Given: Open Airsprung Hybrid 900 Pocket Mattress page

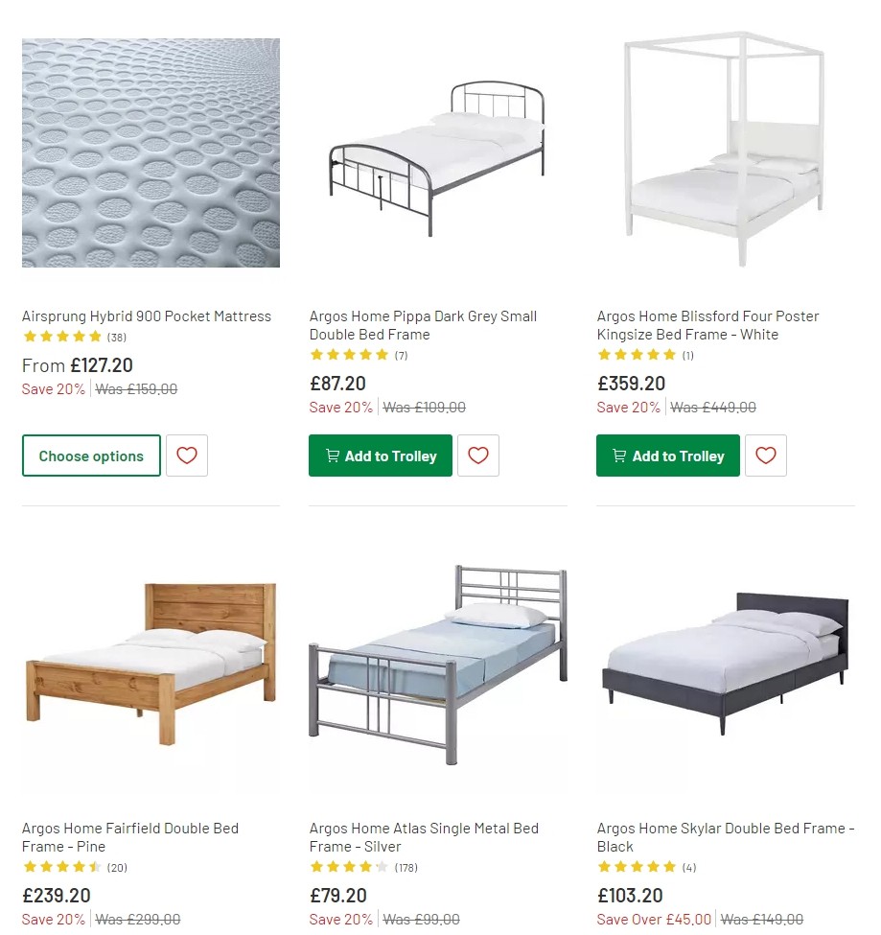Looking at the screenshot, I should pyautogui.click(x=146, y=316).
